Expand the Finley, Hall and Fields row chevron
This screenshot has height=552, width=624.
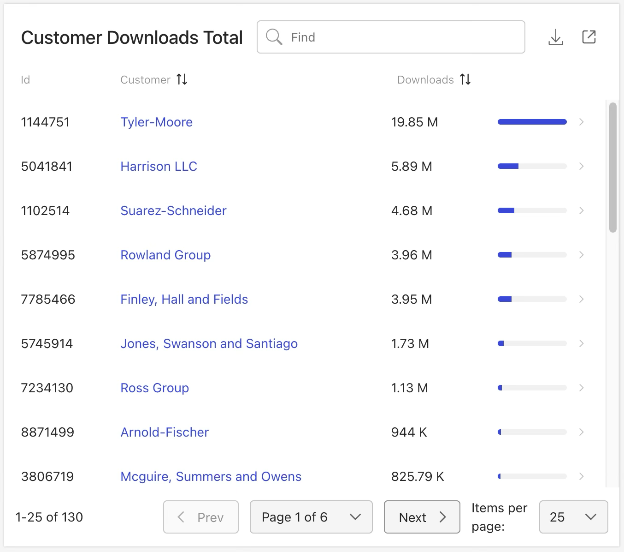(x=582, y=299)
